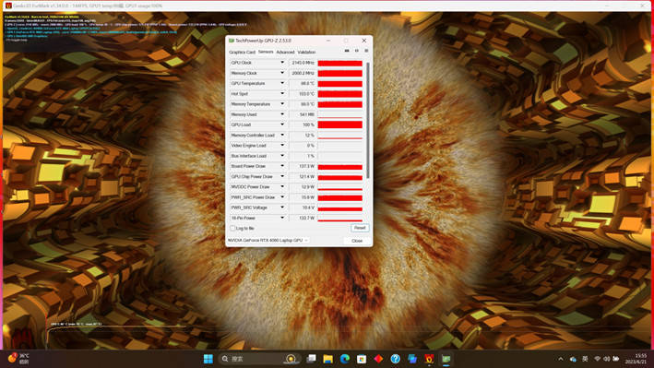The width and height of the screenshot is (654, 368).
Task: Open the Hot Spot sensor dropdown arrow
Action: pos(282,93)
